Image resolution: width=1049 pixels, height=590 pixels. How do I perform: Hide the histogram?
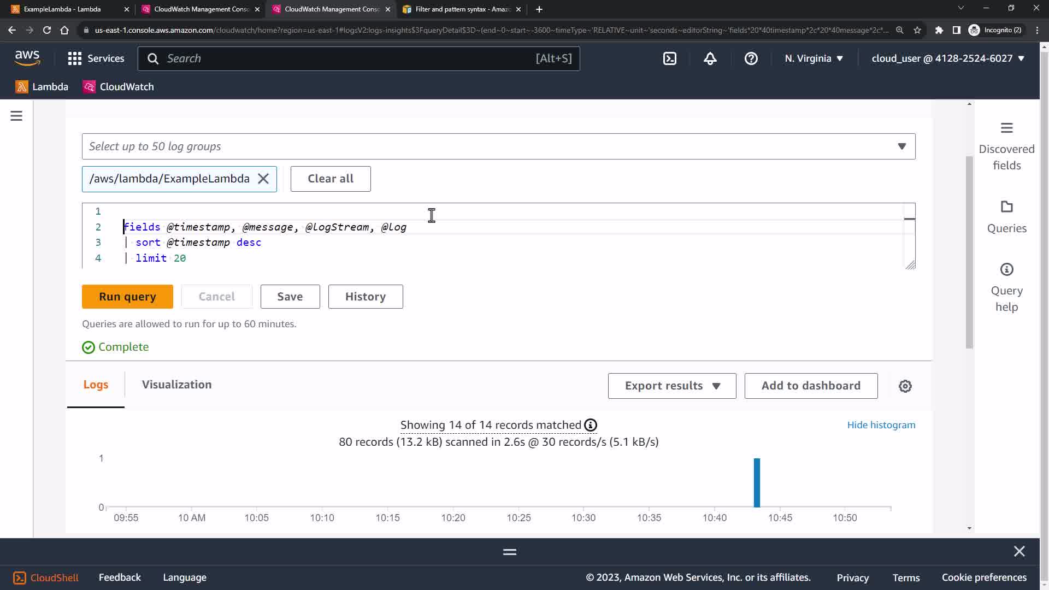881,425
